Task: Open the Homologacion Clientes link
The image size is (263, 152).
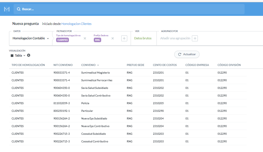Action: click(76, 24)
